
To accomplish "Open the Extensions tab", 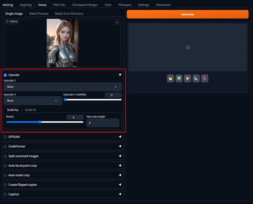I will point(163,5).
